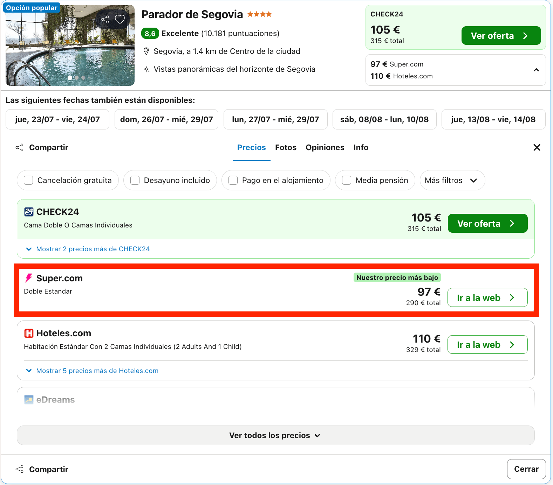Click the location pin icon near Segovia

146,51
